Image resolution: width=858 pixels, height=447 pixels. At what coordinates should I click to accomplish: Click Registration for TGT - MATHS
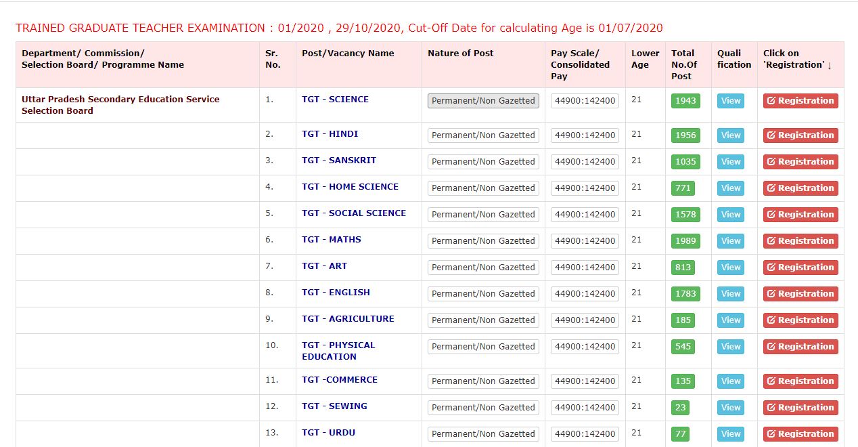click(800, 241)
